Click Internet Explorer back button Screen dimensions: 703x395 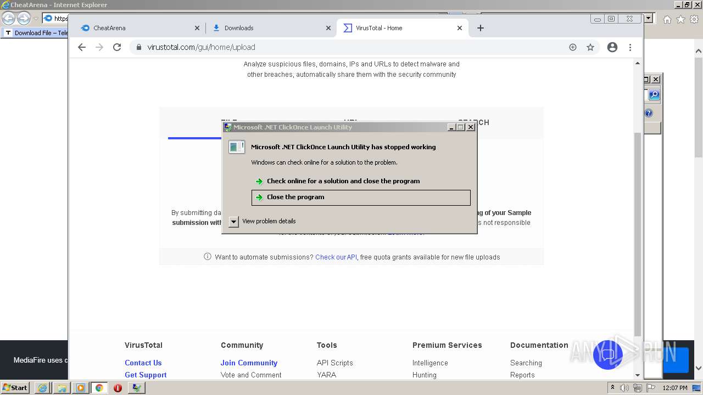pos(8,19)
